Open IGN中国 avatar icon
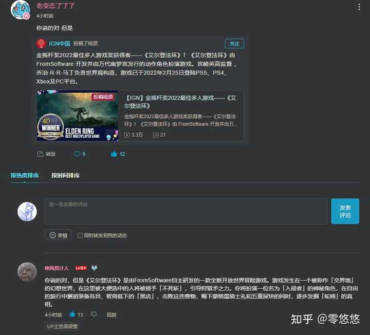This screenshot has width=370, height=335. pos(41,43)
